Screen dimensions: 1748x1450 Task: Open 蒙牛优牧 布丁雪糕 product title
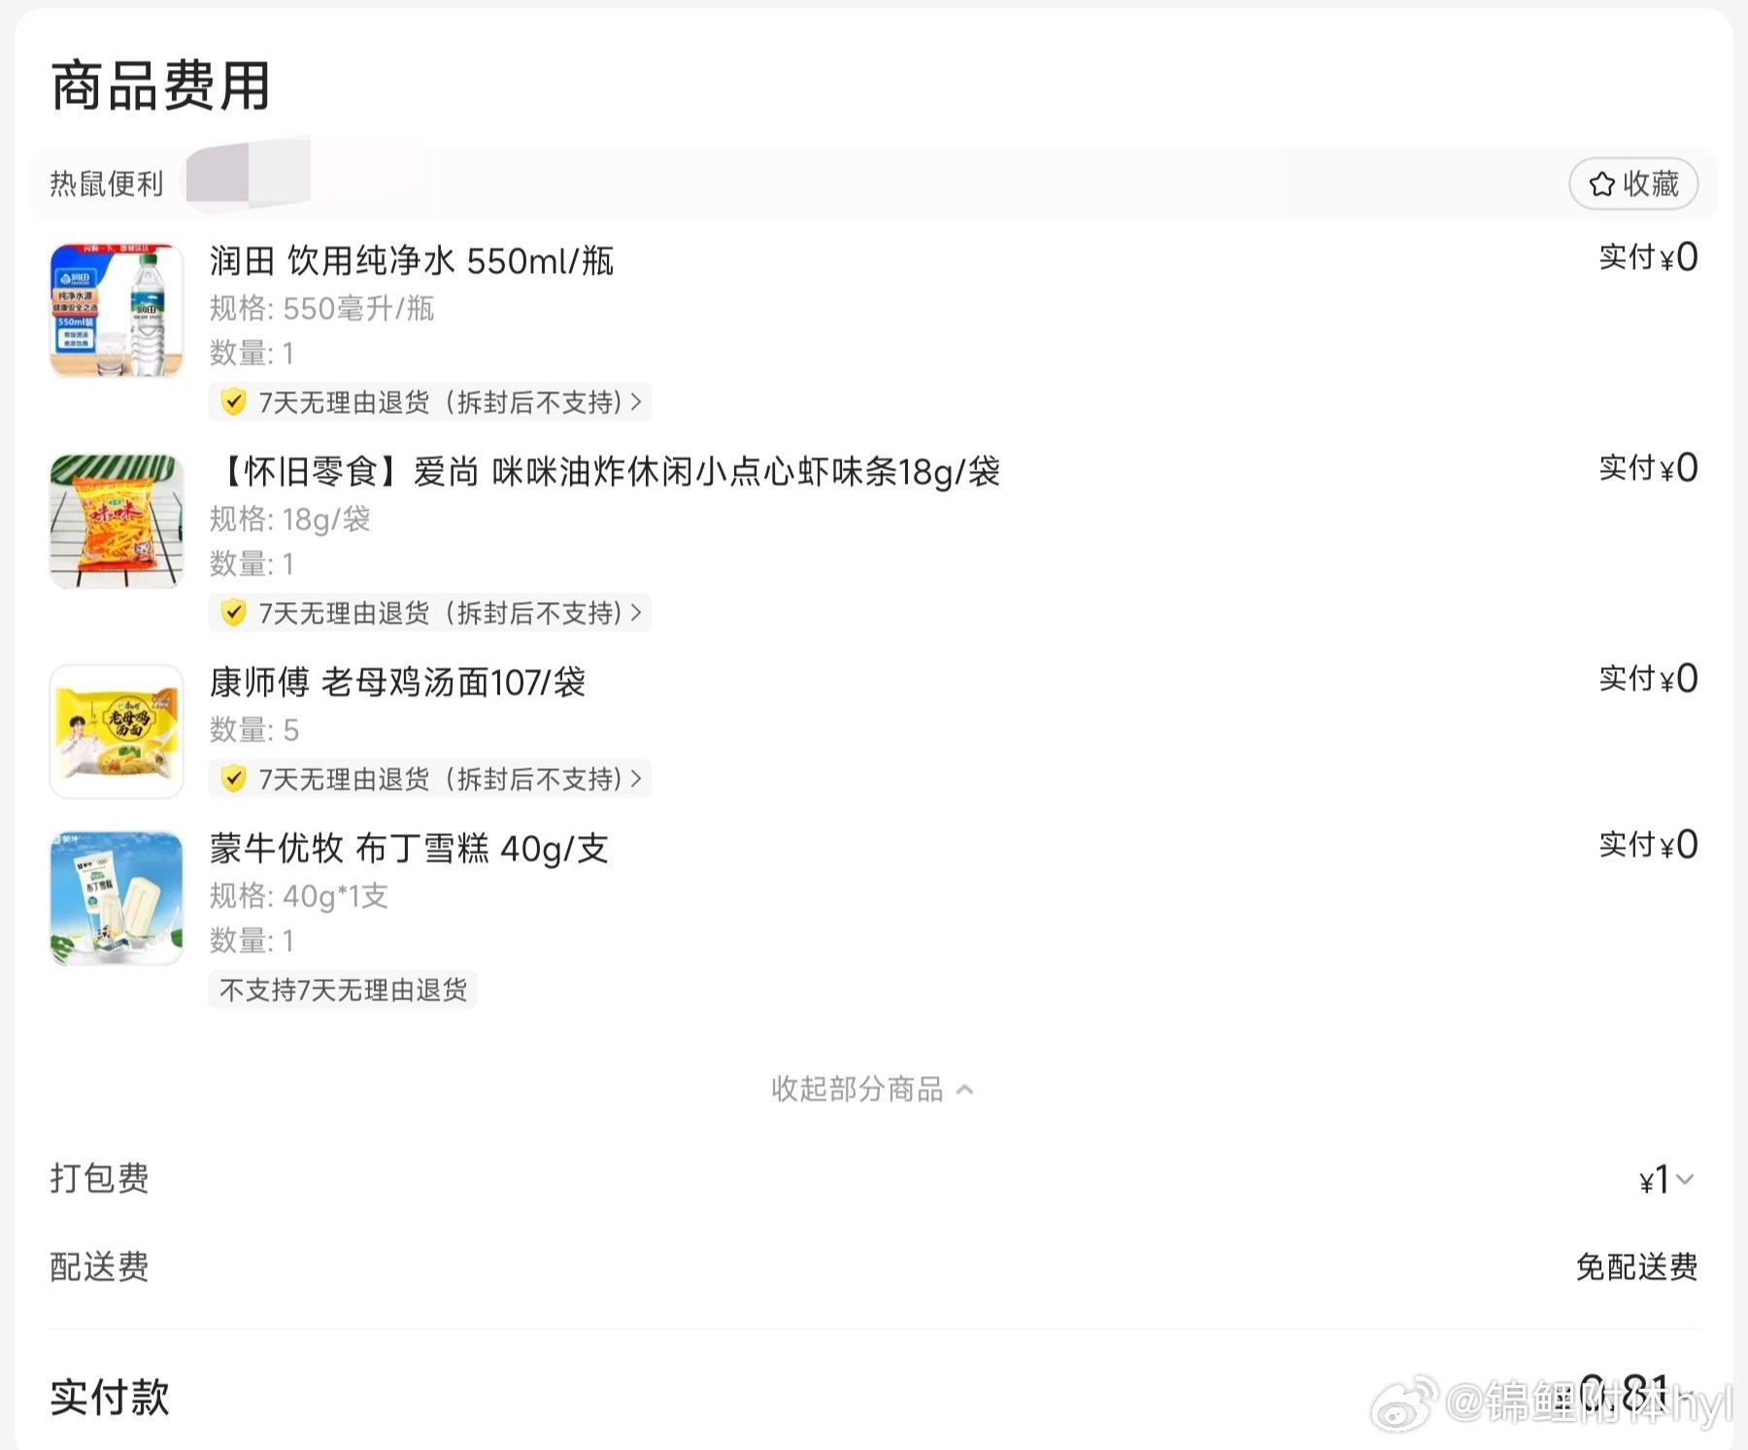[x=409, y=849]
